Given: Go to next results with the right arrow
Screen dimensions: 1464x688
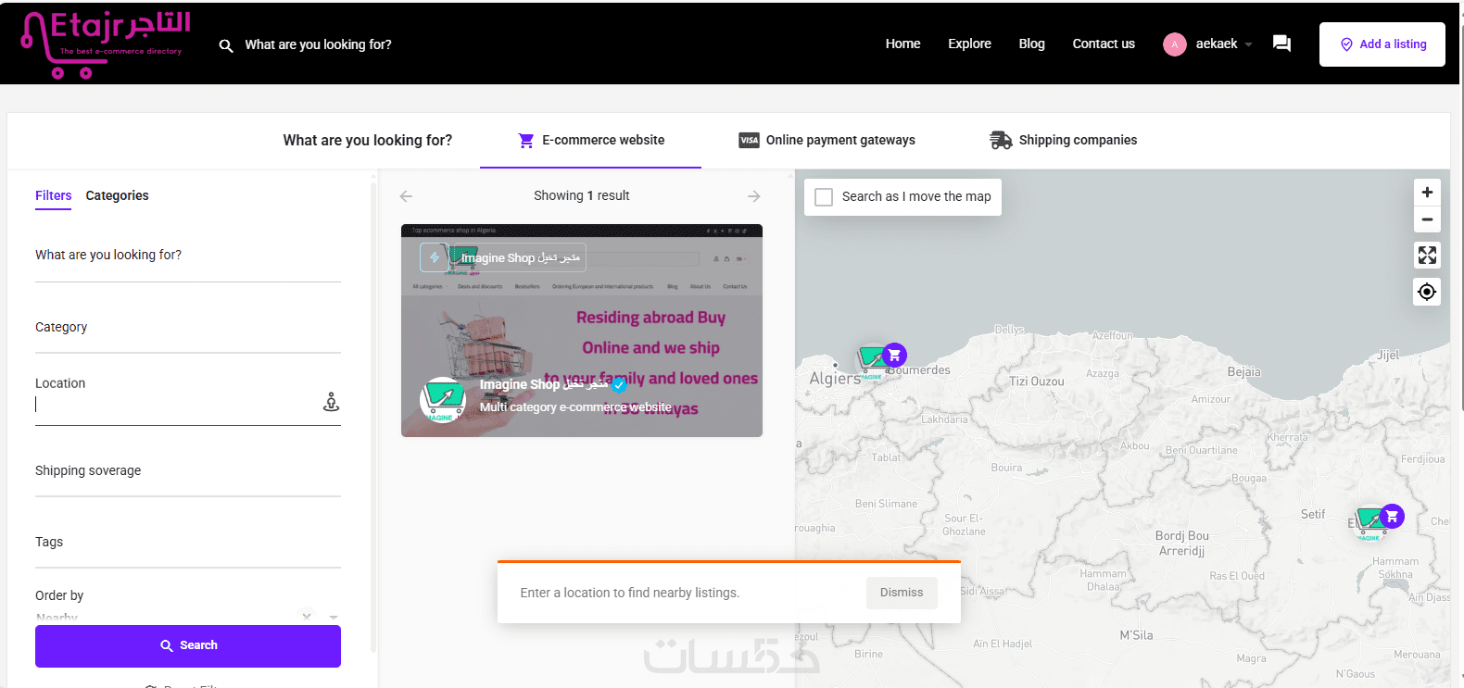Looking at the screenshot, I should tap(754, 196).
